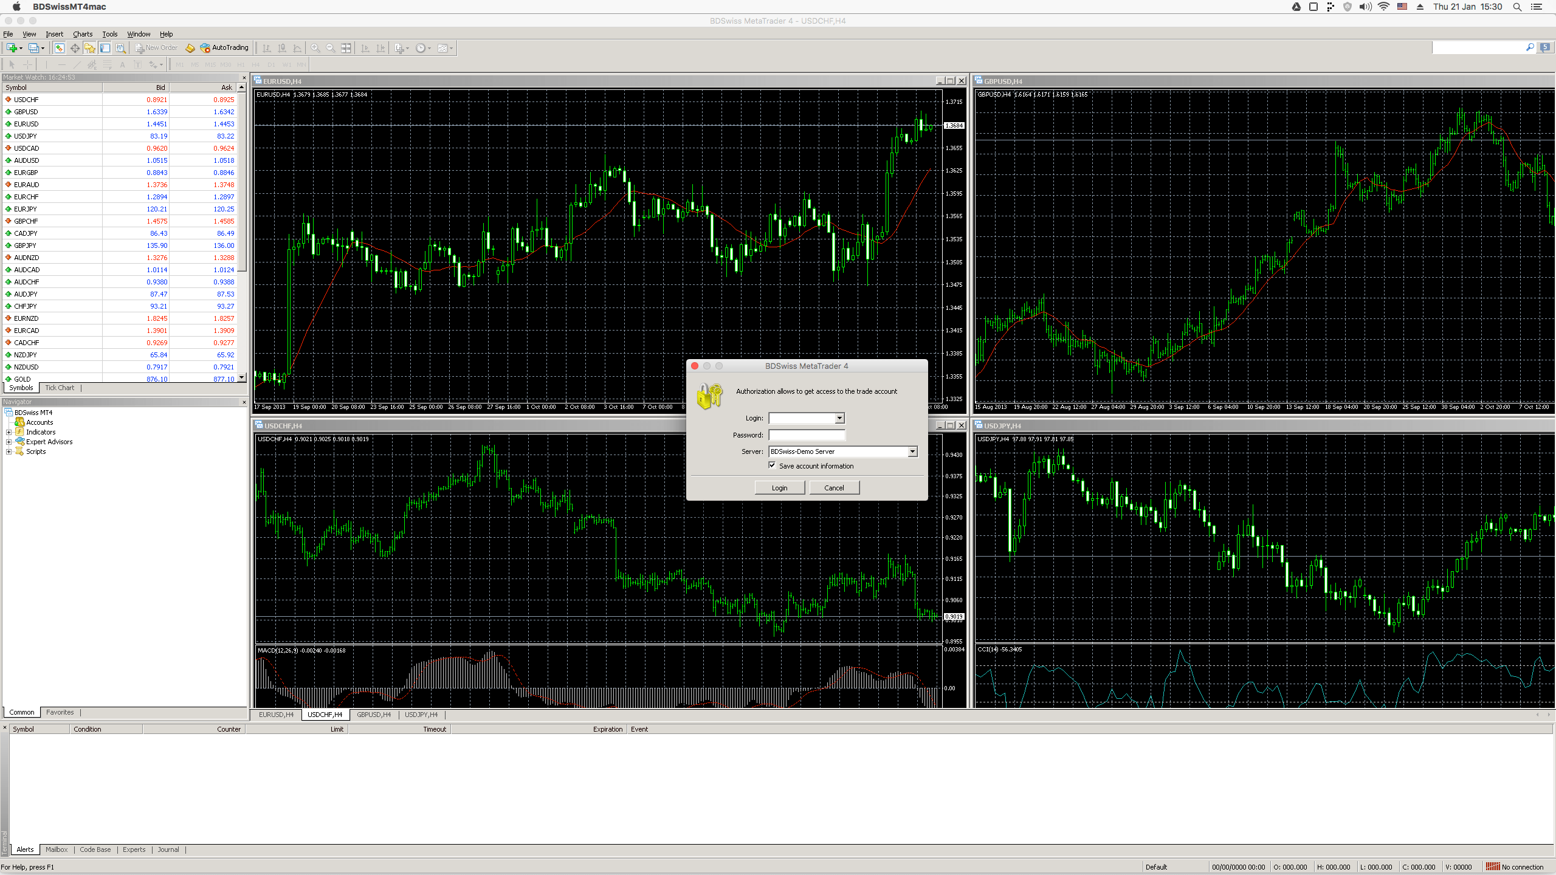Expand the Expert Advisors folder
The image size is (1556, 875).
click(x=9, y=441)
